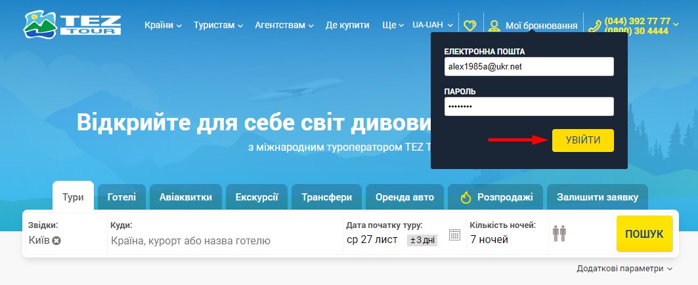Click the ср 27 лист date value
This screenshot has height=285, width=698.
tap(372, 240)
